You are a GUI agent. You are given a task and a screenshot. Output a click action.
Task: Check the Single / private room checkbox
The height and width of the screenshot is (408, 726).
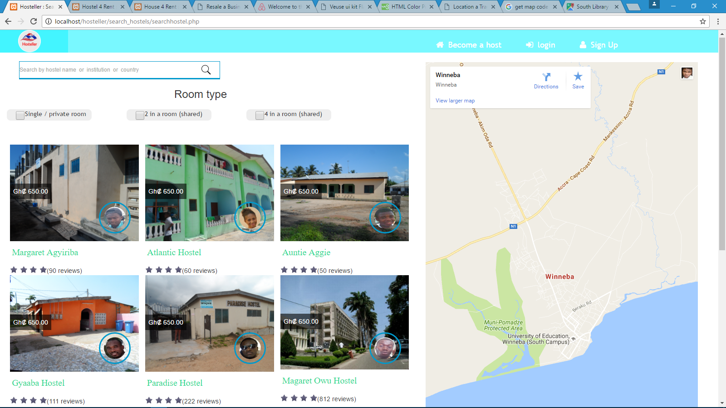pos(20,115)
